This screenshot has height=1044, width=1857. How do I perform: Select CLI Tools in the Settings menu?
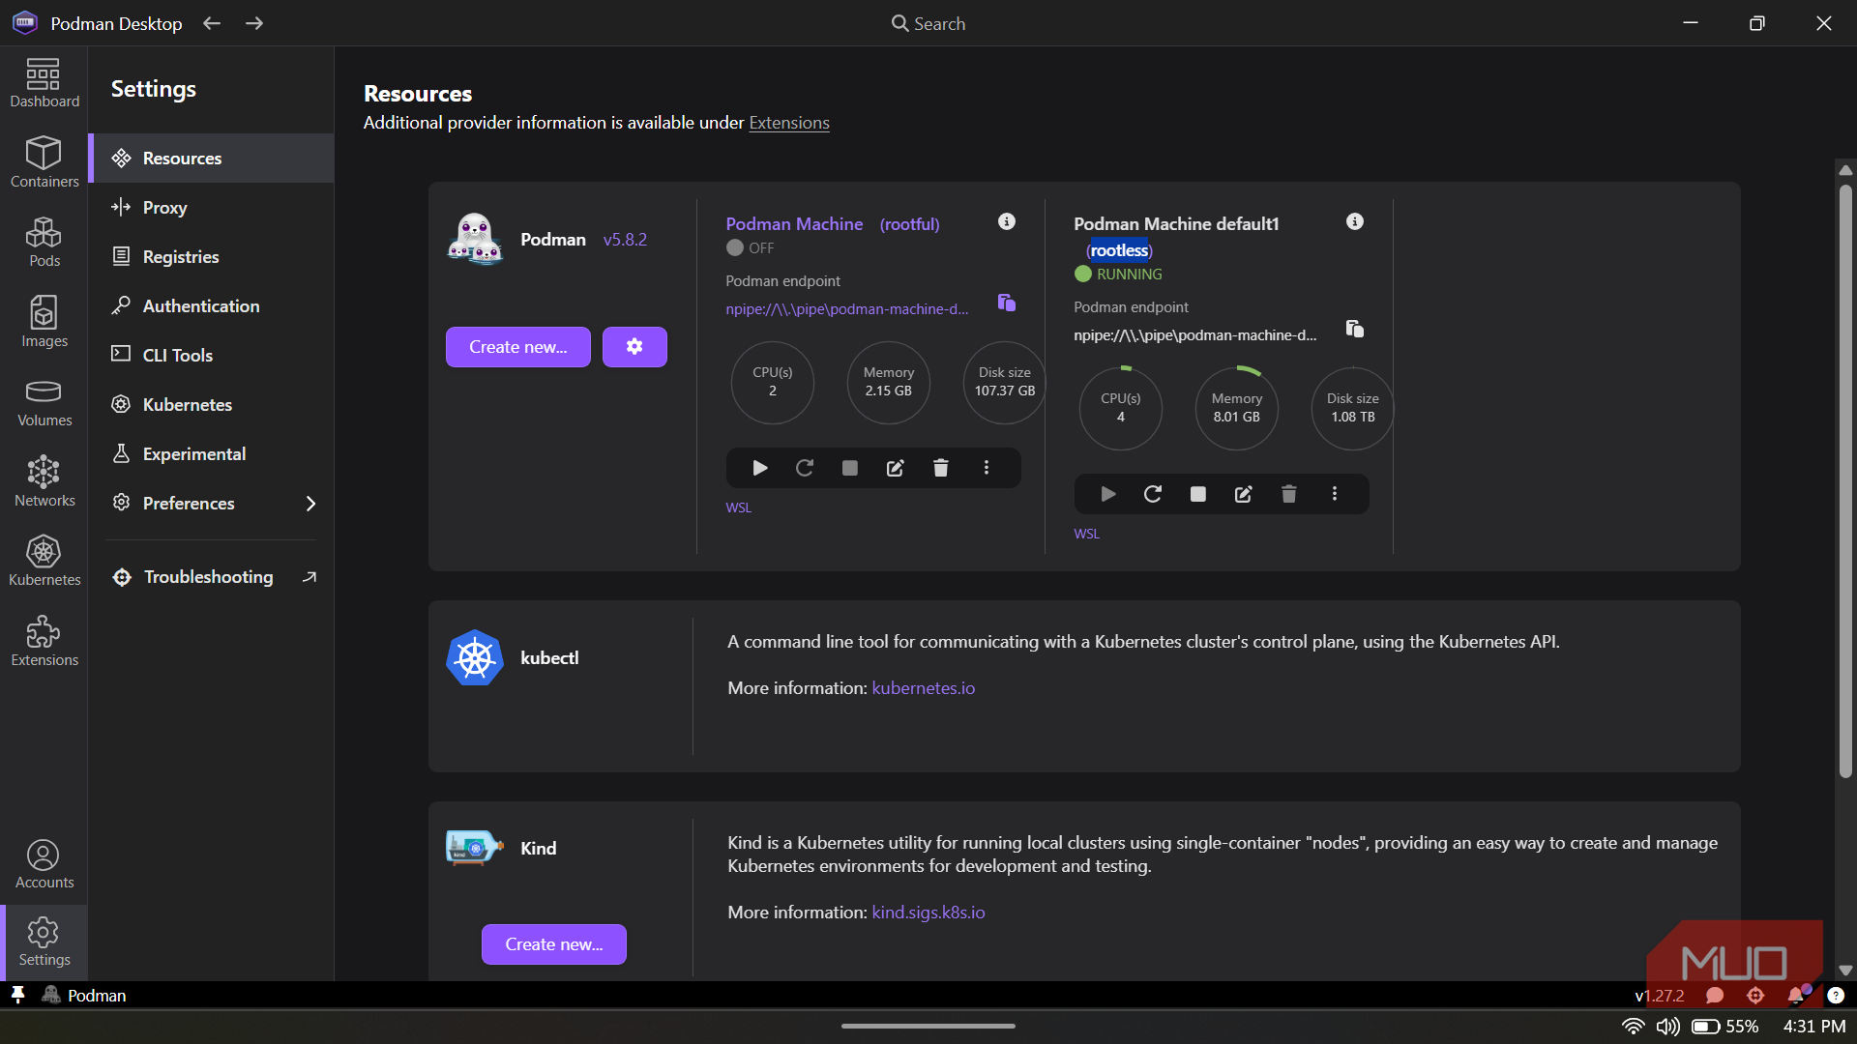tap(211, 355)
